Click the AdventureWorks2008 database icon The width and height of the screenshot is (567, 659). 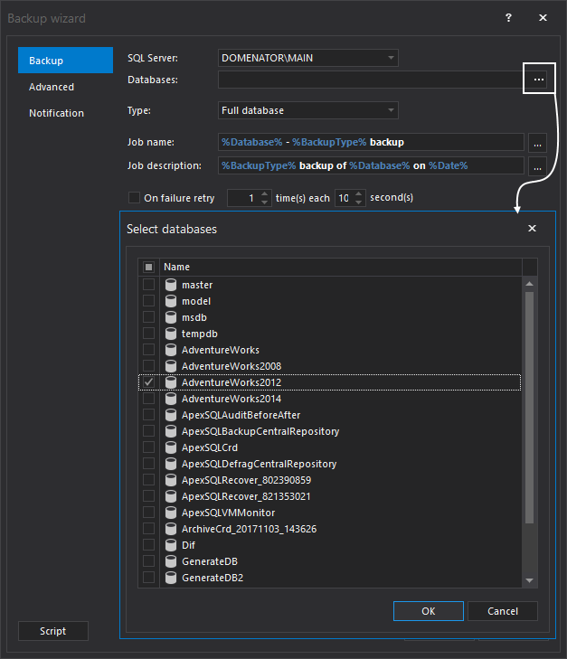tap(171, 366)
